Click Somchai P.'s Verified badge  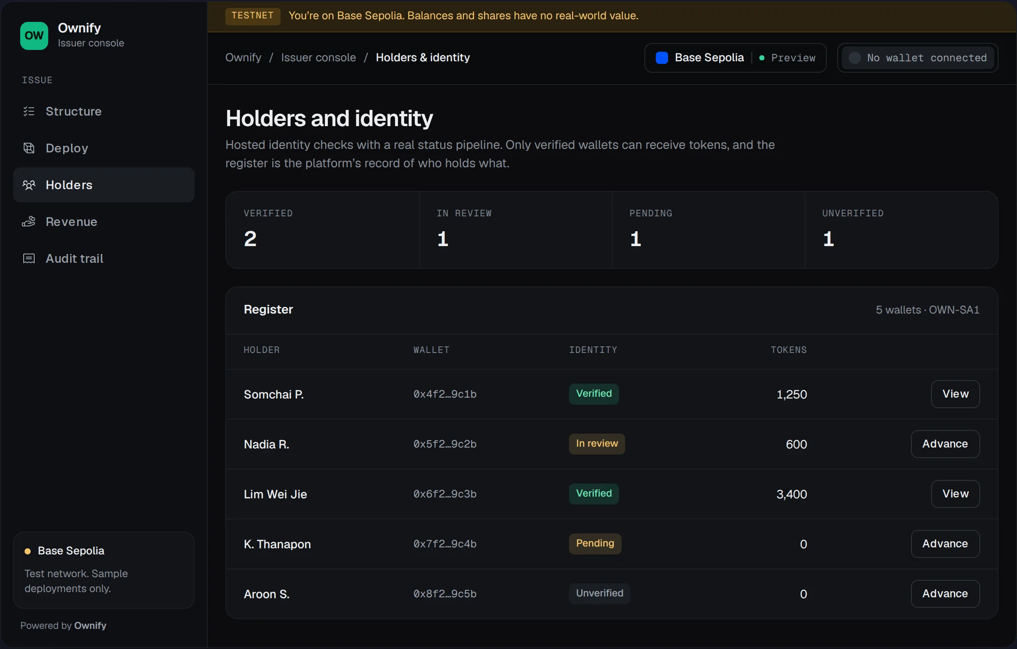[x=594, y=394]
